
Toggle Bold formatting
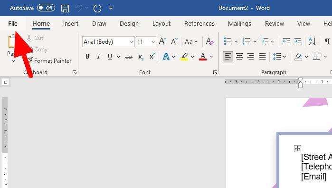87,57
